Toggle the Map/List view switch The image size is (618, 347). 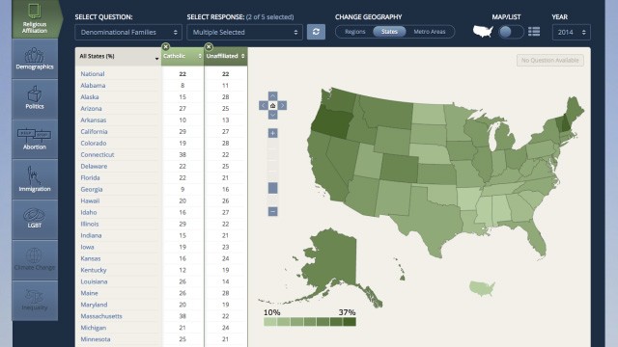click(x=511, y=32)
